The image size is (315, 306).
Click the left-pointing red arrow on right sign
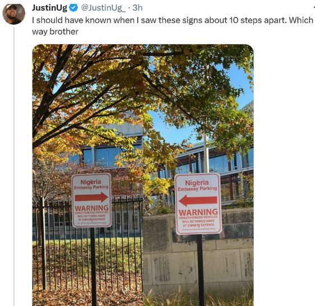(x=198, y=200)
